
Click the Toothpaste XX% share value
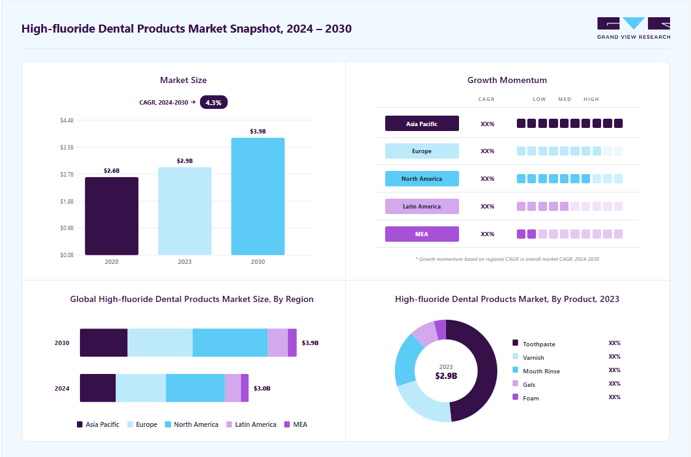(x=614, y=343)
